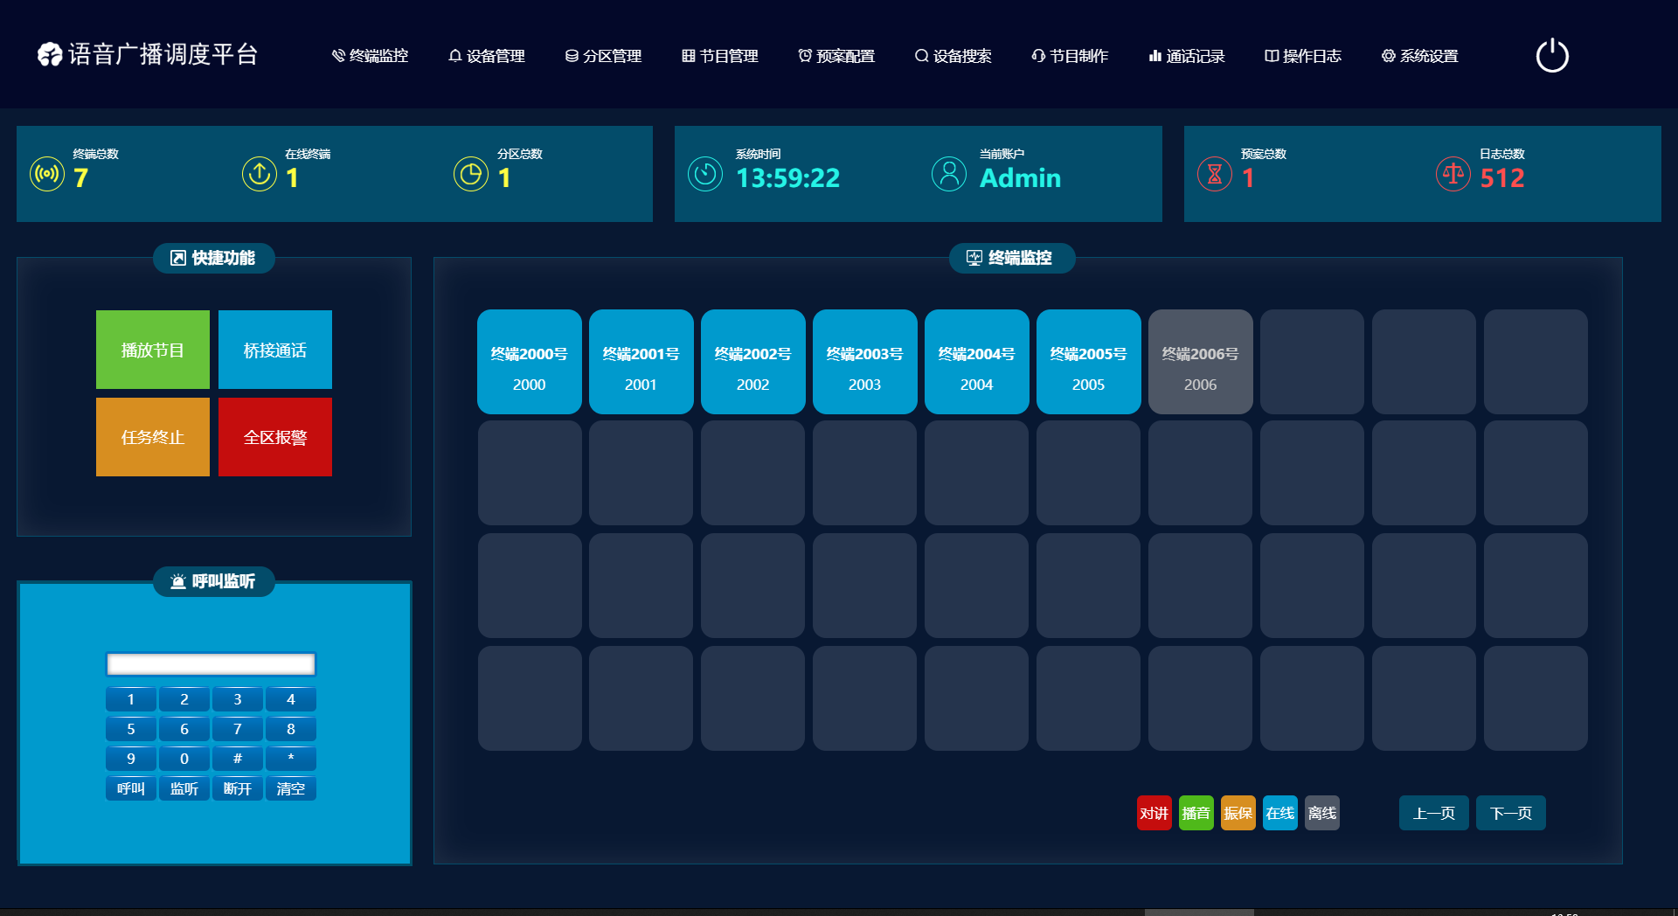Trigger the red 全区报警 button
Viewport: 1678px width, 916px height.
(x=275, y=437)
